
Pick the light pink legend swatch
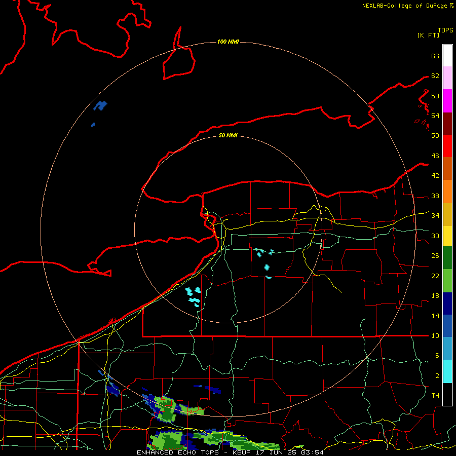[x=447, y=78]
